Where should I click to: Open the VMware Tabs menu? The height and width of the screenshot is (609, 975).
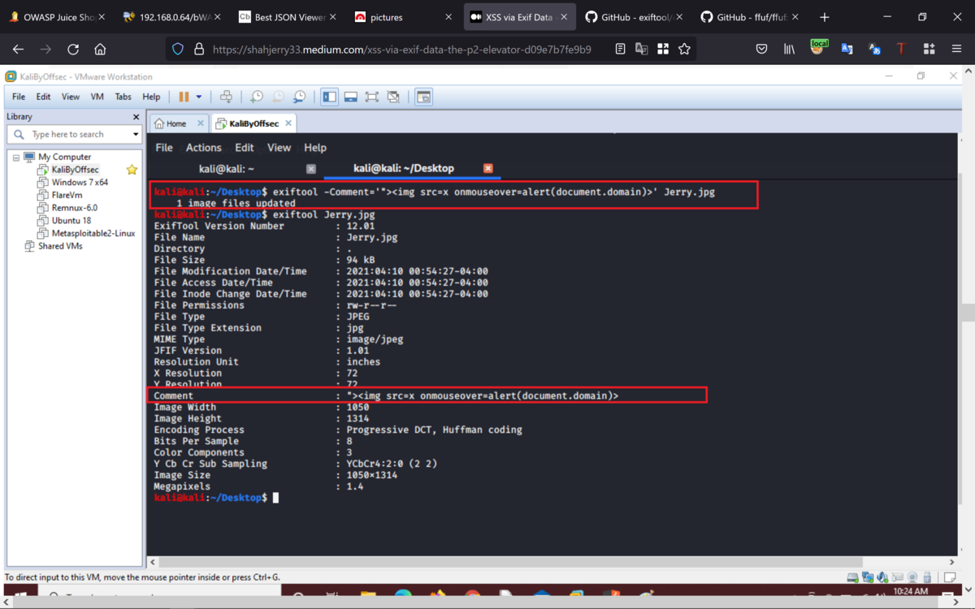pyautogui.click(x=123, y=97)
